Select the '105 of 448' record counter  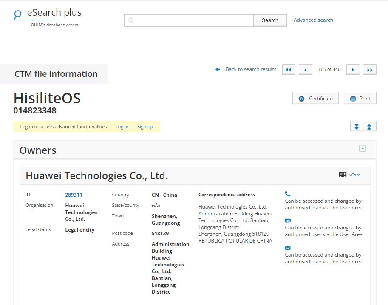(329, 69)
